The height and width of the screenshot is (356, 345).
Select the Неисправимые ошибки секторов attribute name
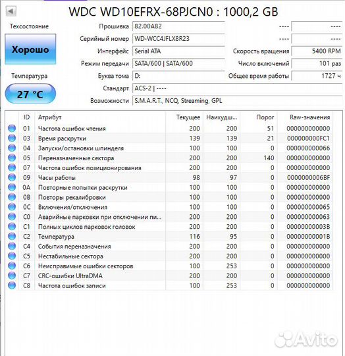click(86, 266)
